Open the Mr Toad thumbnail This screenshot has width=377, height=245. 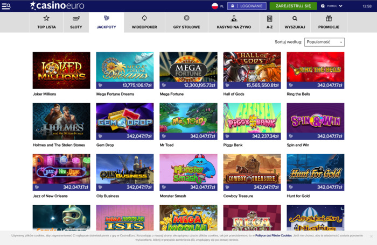click(x=188, y=121)
